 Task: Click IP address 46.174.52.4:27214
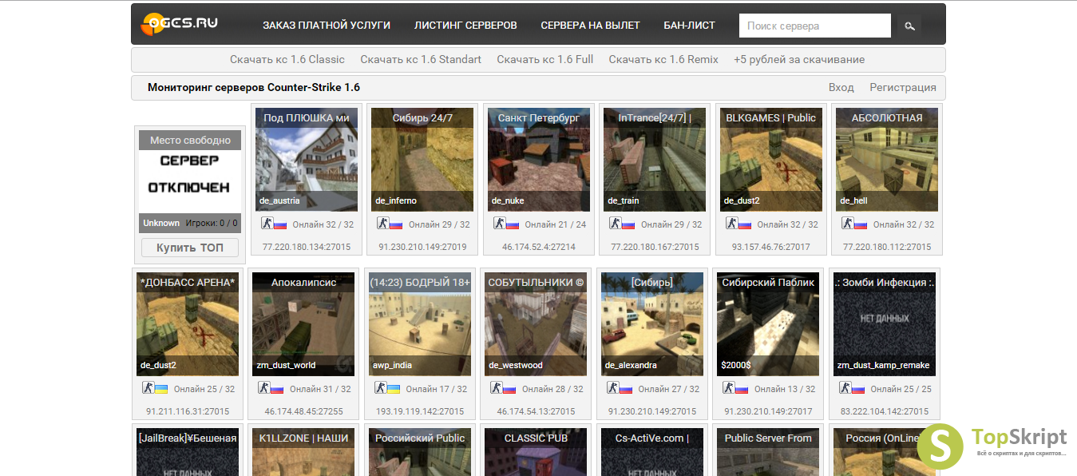[x=539, y=247]
